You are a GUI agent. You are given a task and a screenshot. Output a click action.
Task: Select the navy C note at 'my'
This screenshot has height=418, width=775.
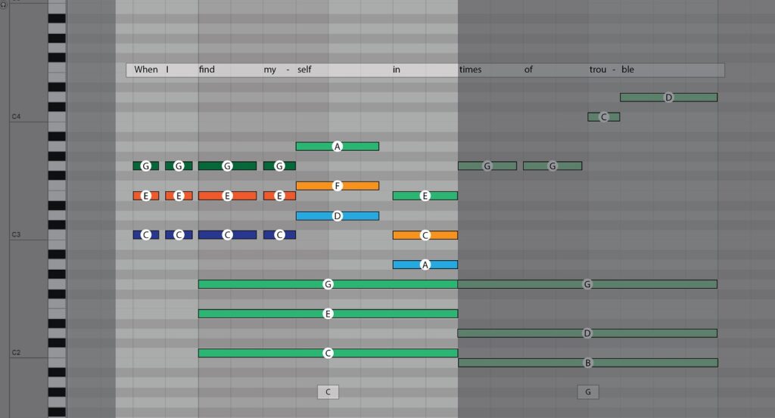pos(279,235)
